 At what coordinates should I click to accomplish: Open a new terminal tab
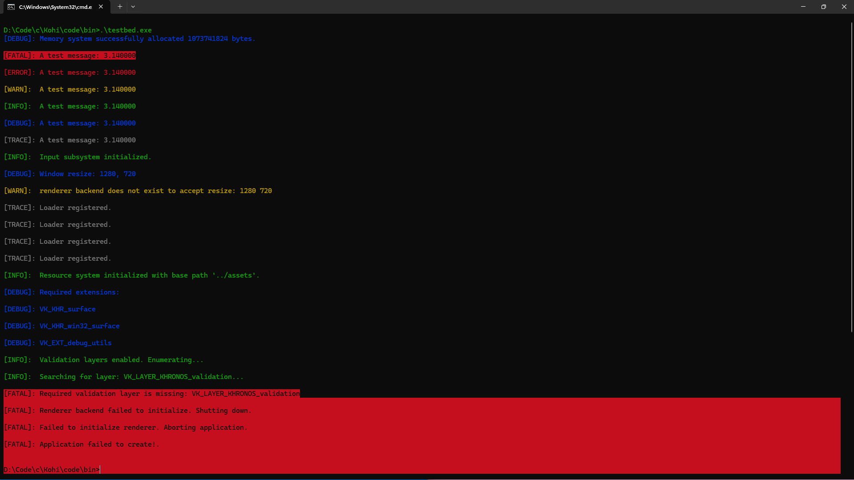click(x=120, y=7)
